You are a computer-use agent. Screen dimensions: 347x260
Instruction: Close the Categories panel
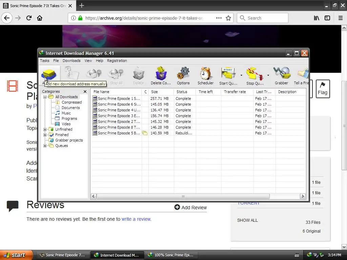85,91
